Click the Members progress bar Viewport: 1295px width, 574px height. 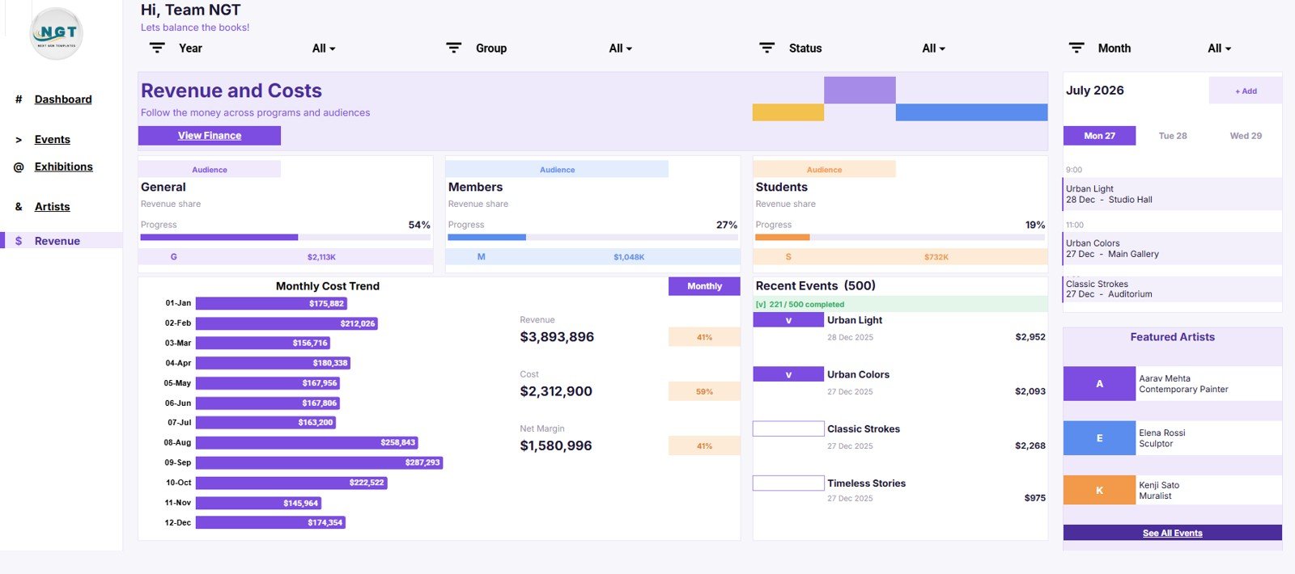tap(593, 237)
